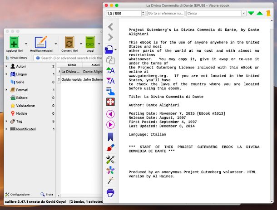
Task: Select Guida rapida book row
Action: click(80, 79)
